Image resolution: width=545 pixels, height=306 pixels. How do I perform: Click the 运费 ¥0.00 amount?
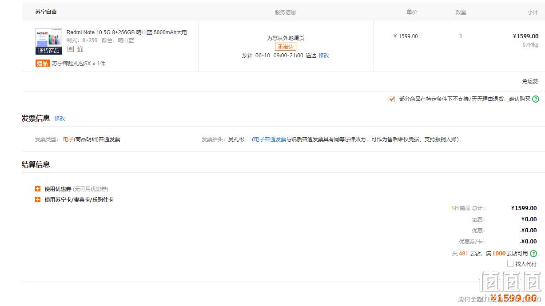529,219
